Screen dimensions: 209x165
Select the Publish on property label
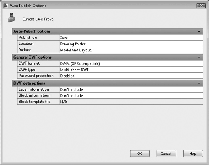28,38
